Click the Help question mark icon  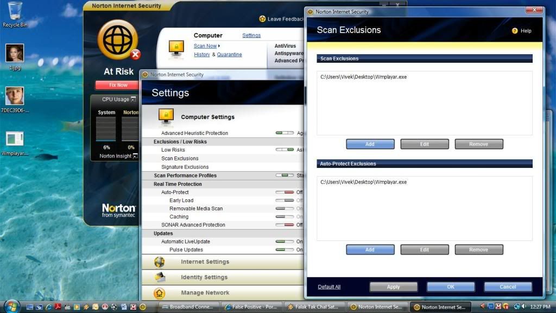click(x=515, y=31)
